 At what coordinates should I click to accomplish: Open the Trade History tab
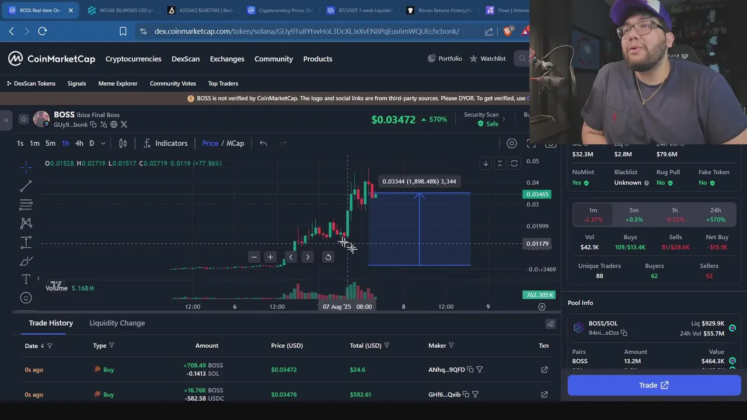51,323
